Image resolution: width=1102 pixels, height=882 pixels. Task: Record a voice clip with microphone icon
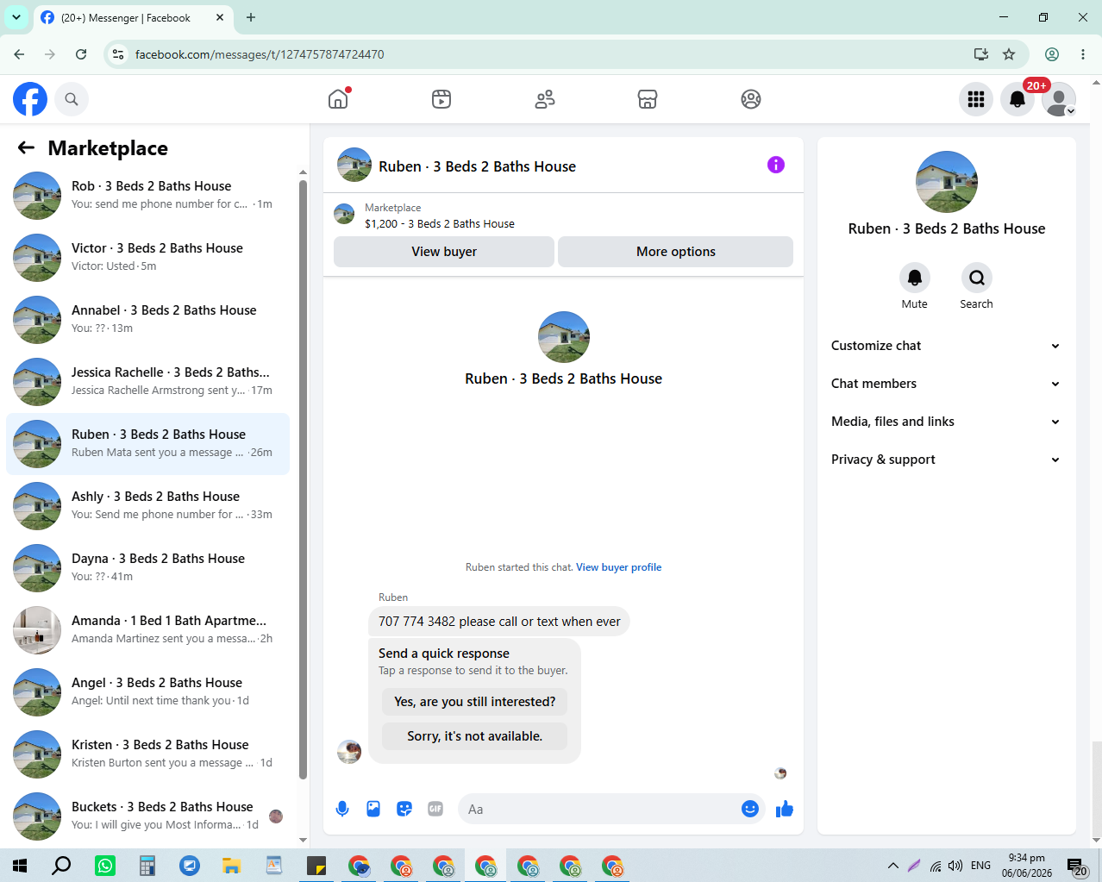pyautogui.click(x=342, y=809)
